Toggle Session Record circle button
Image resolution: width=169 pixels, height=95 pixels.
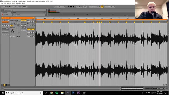point(86,7)
